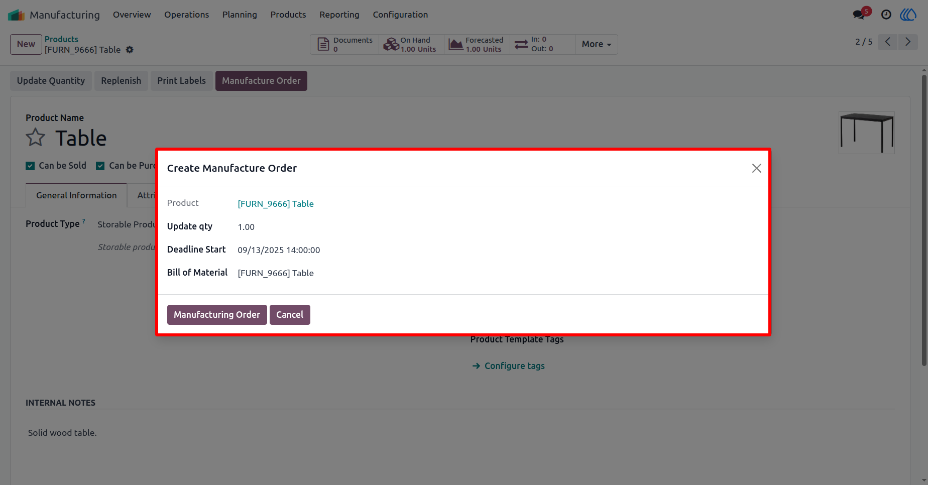Click the Product Name field Table
Viewport: 928px width, 485px height.
(81, 138)
